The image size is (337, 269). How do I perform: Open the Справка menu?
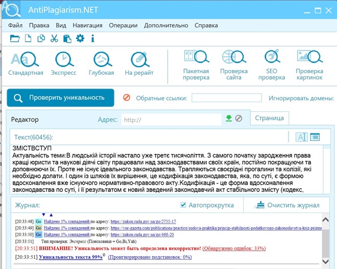(206, 25)
